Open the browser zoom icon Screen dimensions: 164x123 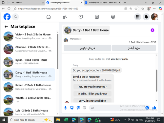pos(131,9)
